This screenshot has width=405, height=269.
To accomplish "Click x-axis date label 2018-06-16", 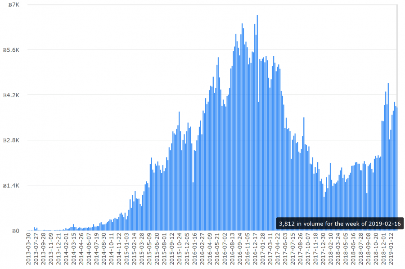I will click(x=353, y=249).
